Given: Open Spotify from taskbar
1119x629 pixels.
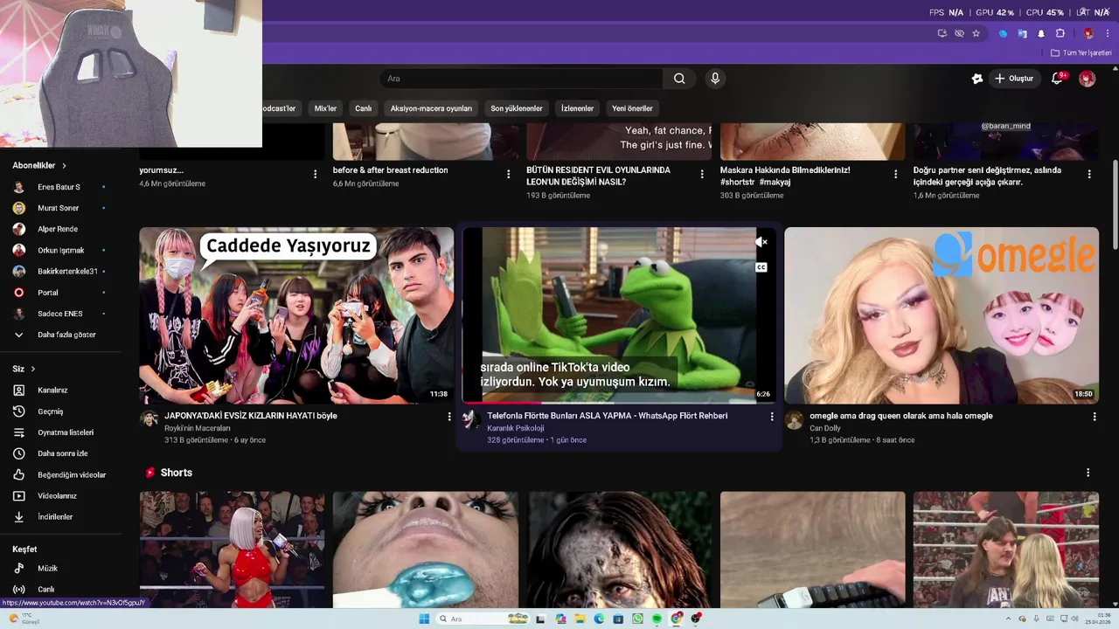Looking at the screenshot, I should 657,619.
